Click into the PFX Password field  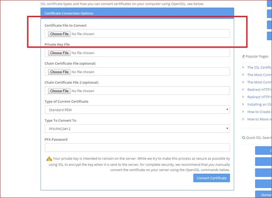click(137, 147)
